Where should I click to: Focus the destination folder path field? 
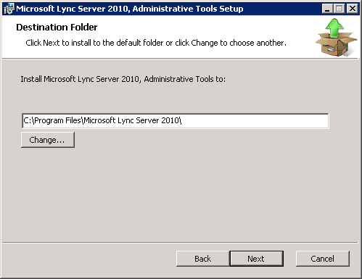click(176, 120)
